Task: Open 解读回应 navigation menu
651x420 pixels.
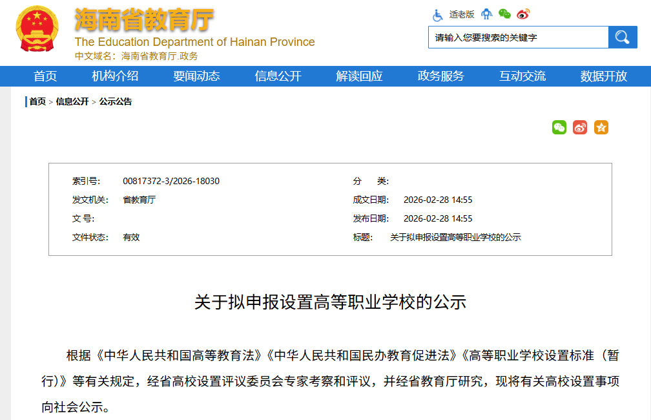Action: (359, 76)
